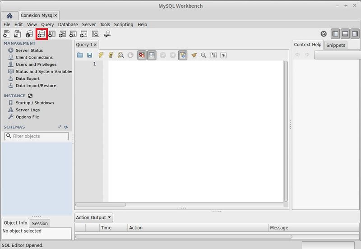Open Data Export
The image size is (361, 249).
coord(28,78)
